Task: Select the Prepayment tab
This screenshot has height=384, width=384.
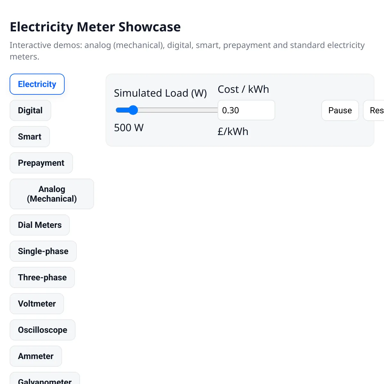Action: [x=41, y=163]
